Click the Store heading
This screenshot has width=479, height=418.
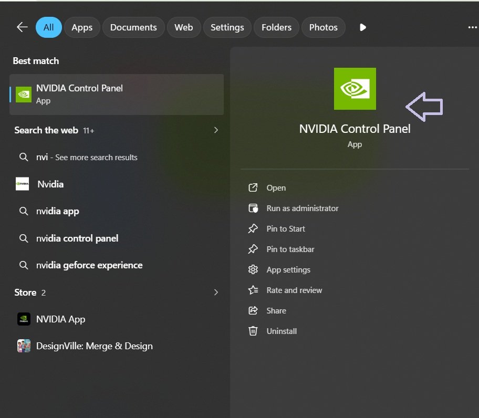[x=25, y=292]
